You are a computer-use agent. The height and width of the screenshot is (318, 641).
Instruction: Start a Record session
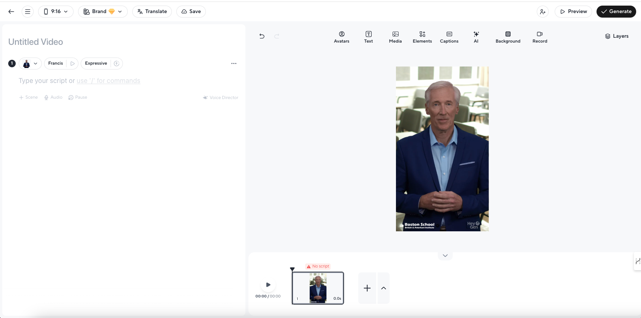(x=540, y=37)
